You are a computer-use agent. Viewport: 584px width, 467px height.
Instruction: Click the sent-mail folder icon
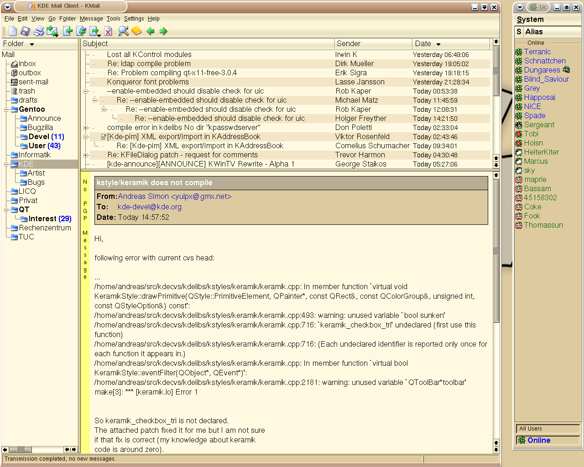tap(15, 82)
